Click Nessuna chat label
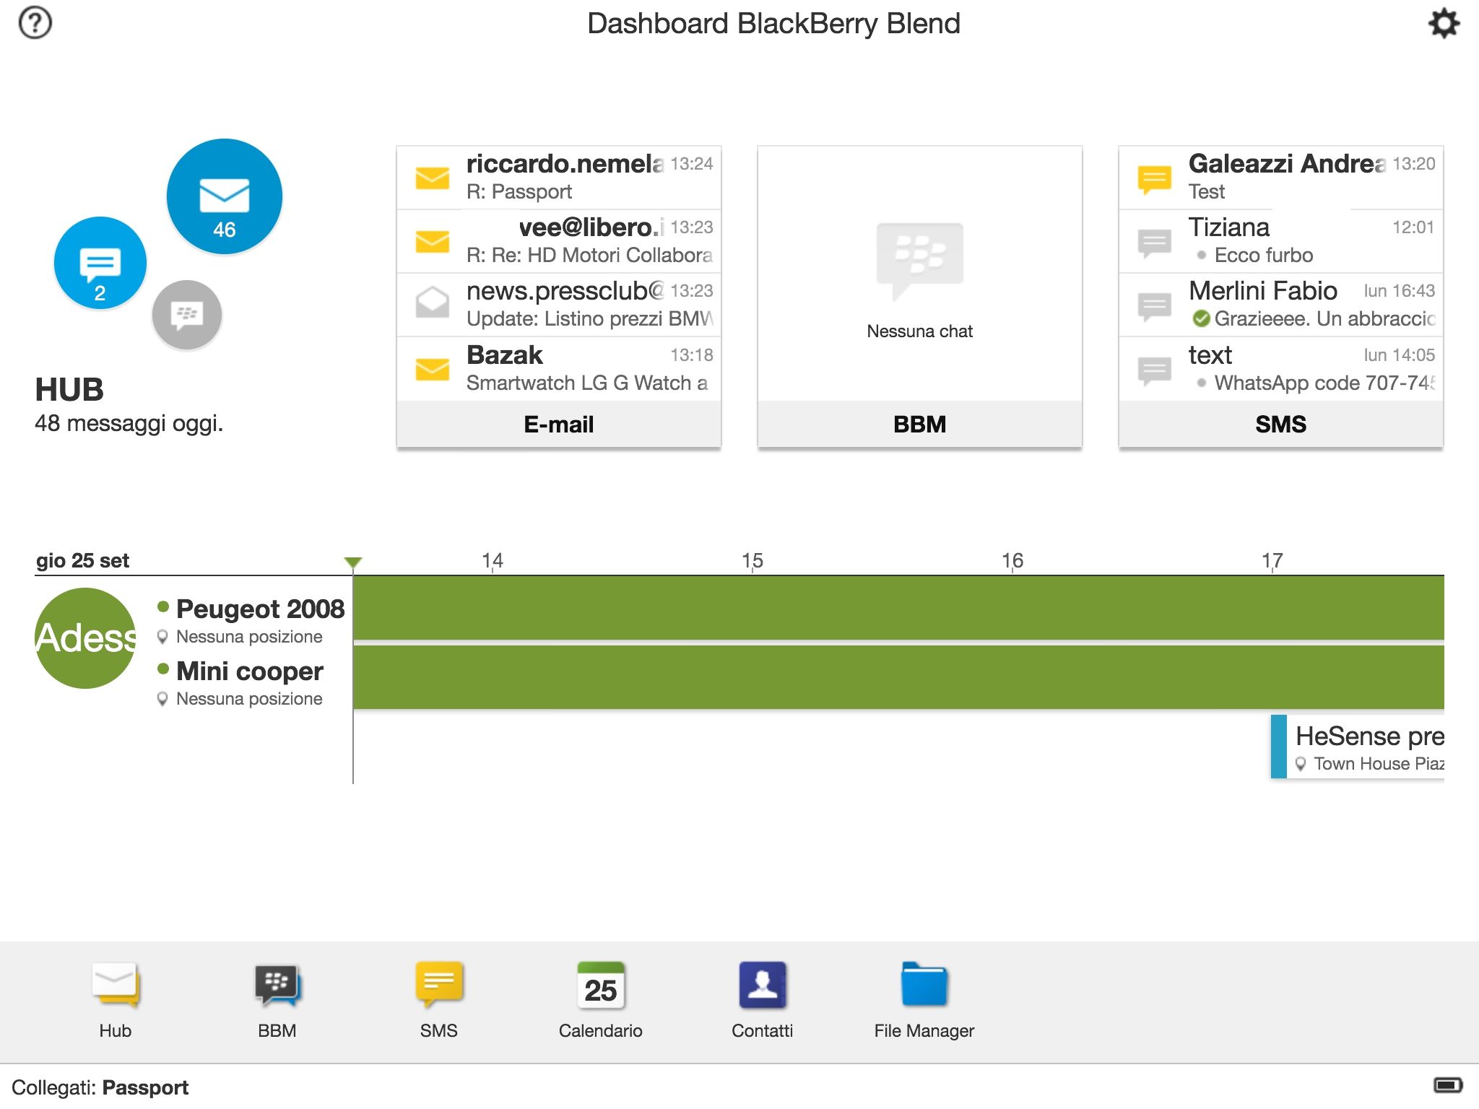Viewport: 1479px width, 1109px height. 920,331
